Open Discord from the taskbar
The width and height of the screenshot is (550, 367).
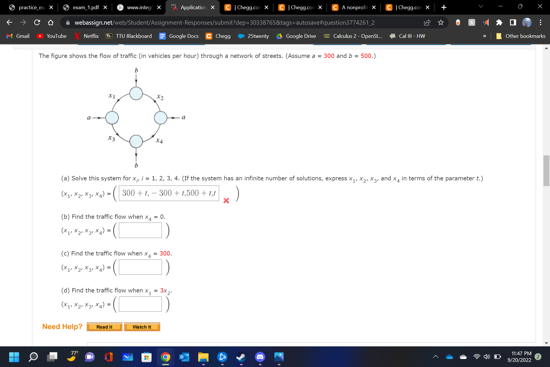pyautogui.click(x=260, y=357)
